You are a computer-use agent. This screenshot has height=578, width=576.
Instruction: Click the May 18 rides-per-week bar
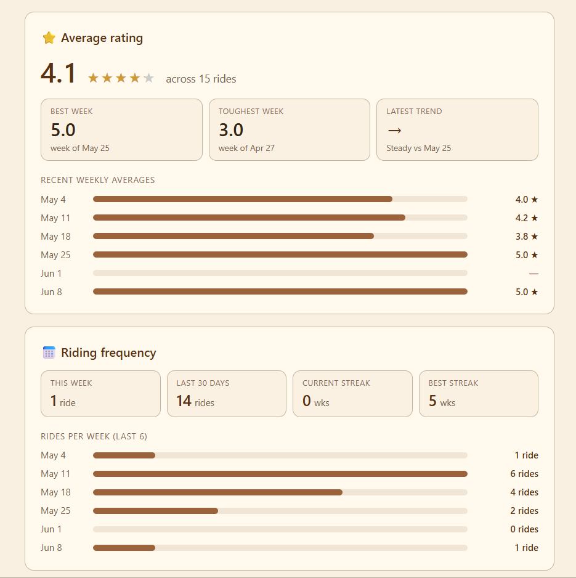click(x=280, y=492)
